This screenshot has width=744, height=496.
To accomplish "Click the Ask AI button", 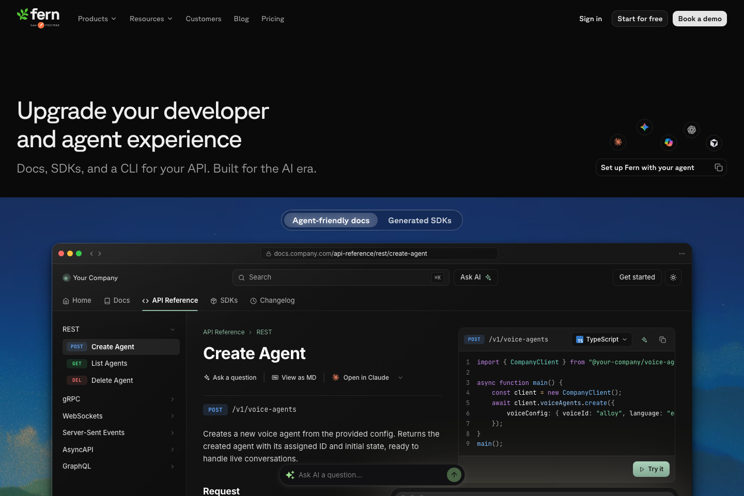I will 476,277.
